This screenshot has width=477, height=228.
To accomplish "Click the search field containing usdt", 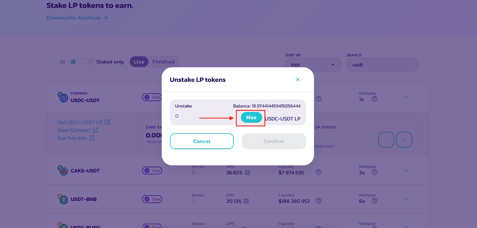I will (382, 65).
